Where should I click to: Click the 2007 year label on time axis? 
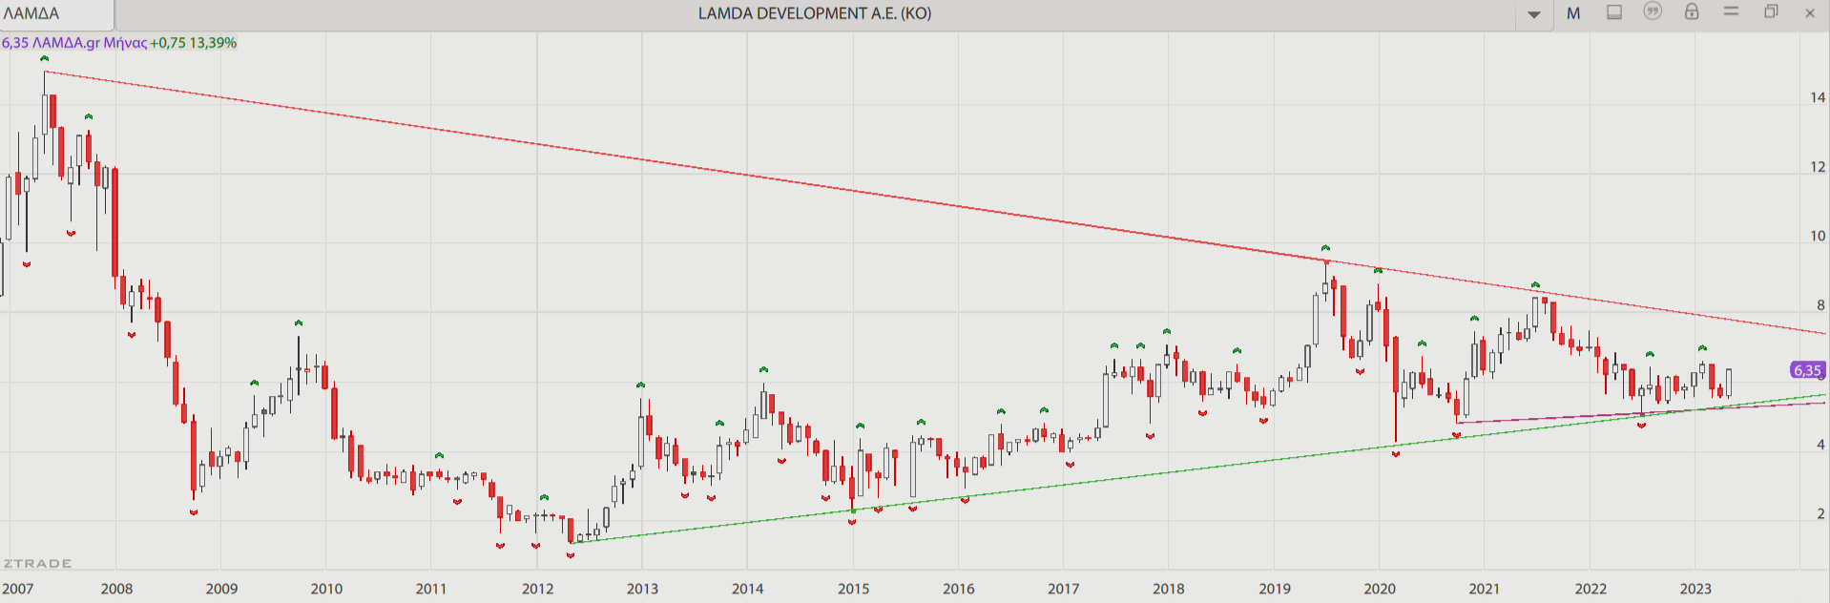click(x=18, y=589)
